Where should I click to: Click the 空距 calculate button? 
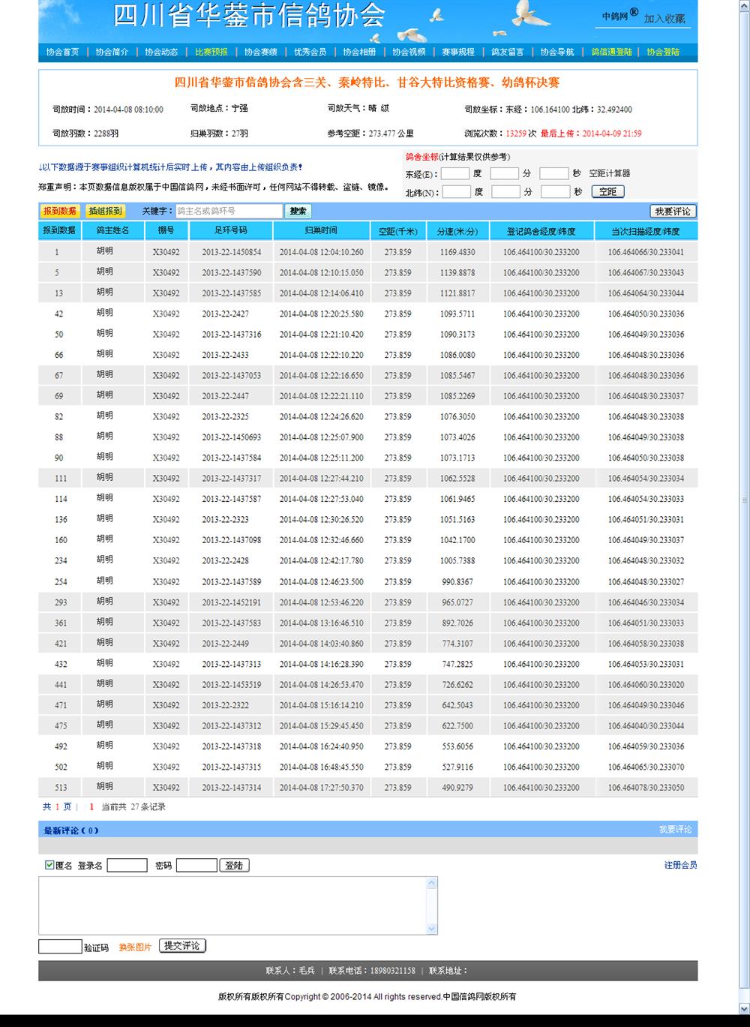pos(607,192)
